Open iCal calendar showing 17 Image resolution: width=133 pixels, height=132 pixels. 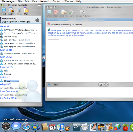pyautogui.click(x=52, y=127)
